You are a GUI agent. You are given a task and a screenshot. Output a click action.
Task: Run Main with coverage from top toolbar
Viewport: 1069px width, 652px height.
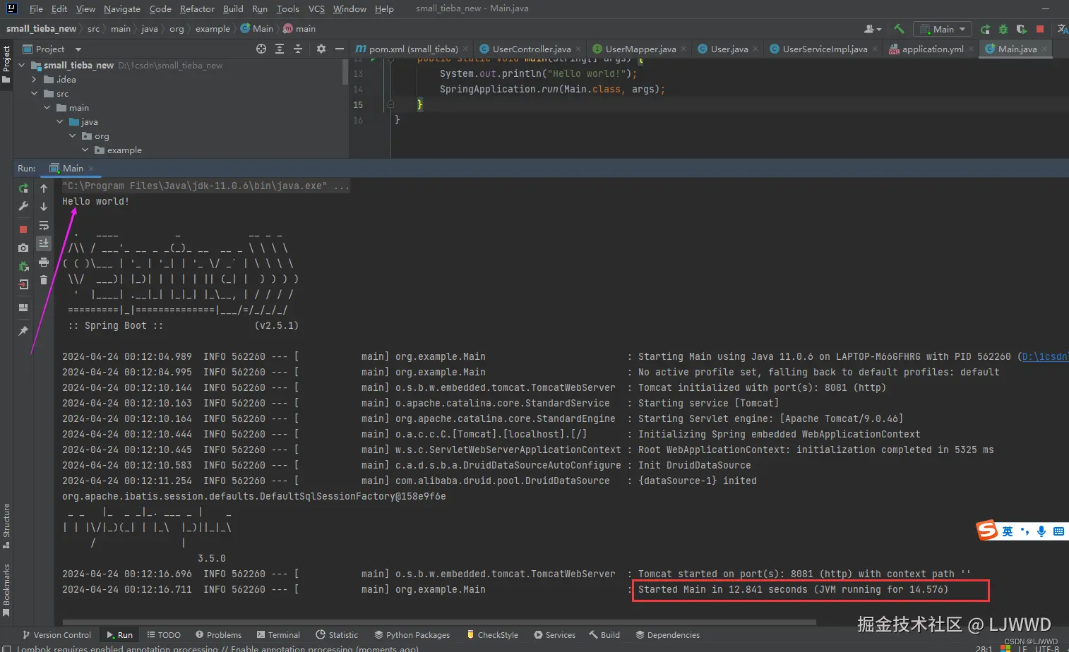pos(1021,29)
